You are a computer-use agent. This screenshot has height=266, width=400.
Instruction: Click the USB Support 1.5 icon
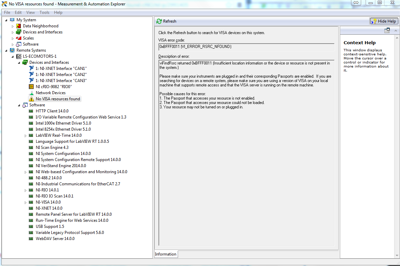31,226
